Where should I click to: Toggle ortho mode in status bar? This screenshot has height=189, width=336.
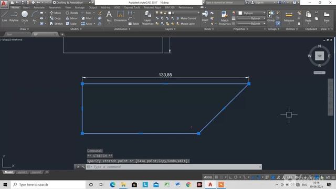(x=230, y=177)
